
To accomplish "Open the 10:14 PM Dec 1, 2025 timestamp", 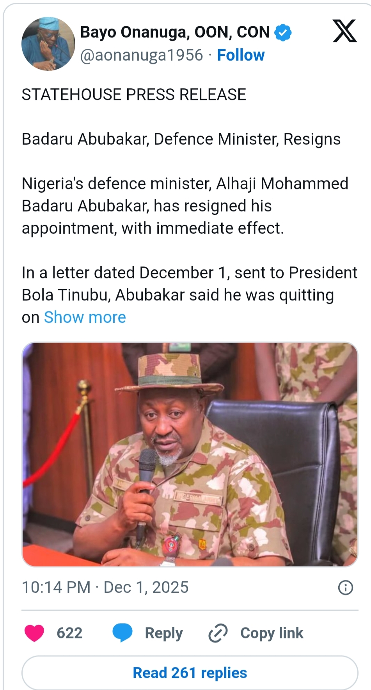I will [x=105, y=587].
